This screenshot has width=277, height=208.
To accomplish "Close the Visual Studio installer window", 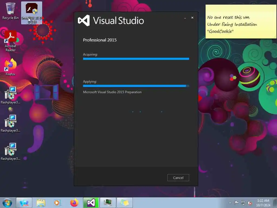I will 192,18.
